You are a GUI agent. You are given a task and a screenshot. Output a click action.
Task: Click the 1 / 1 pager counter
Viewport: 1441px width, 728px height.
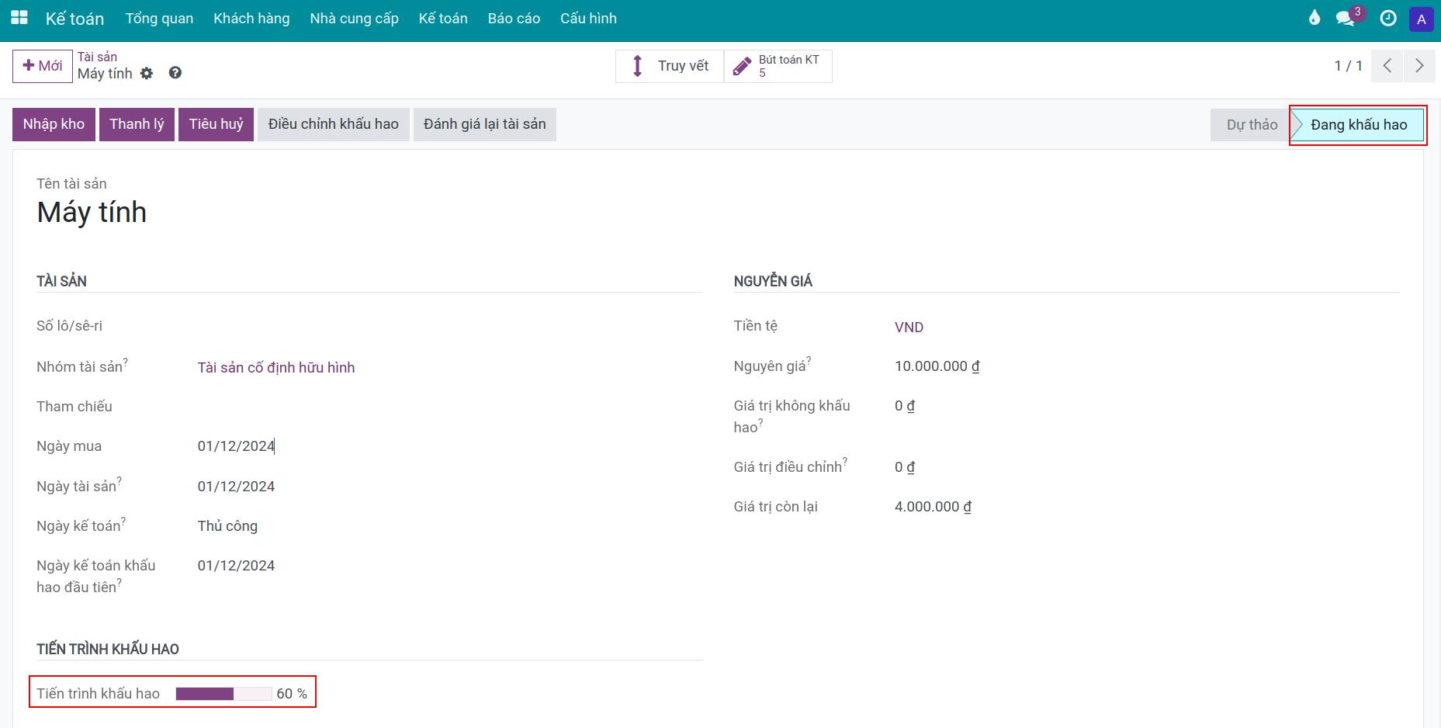(1348, 66)
